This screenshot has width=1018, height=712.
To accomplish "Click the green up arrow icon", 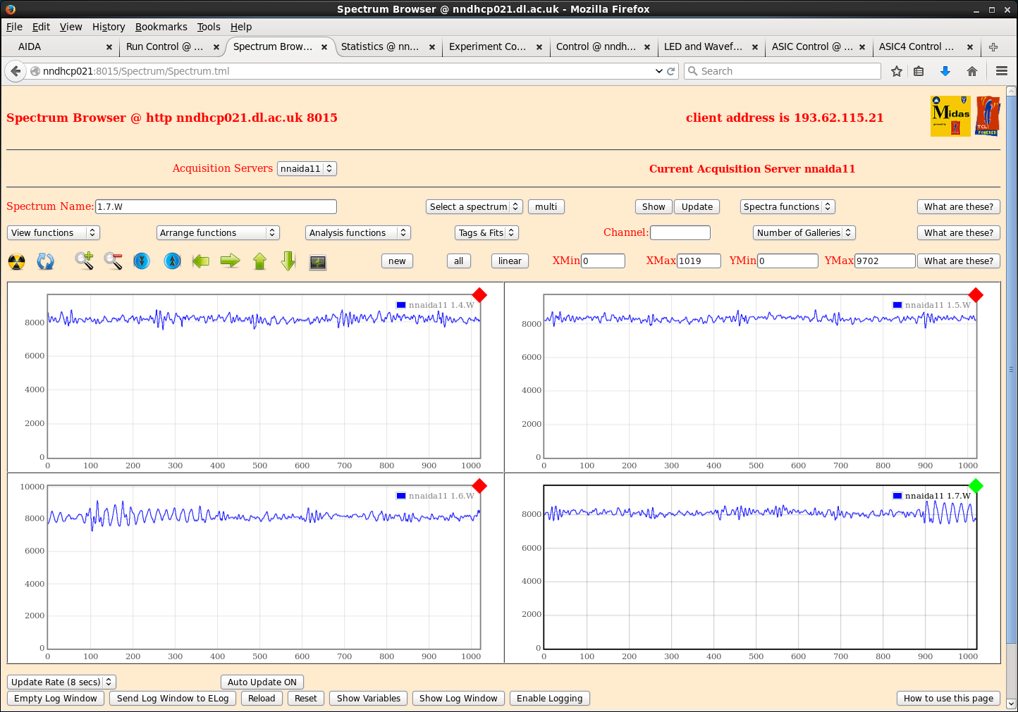I will 259,261.
